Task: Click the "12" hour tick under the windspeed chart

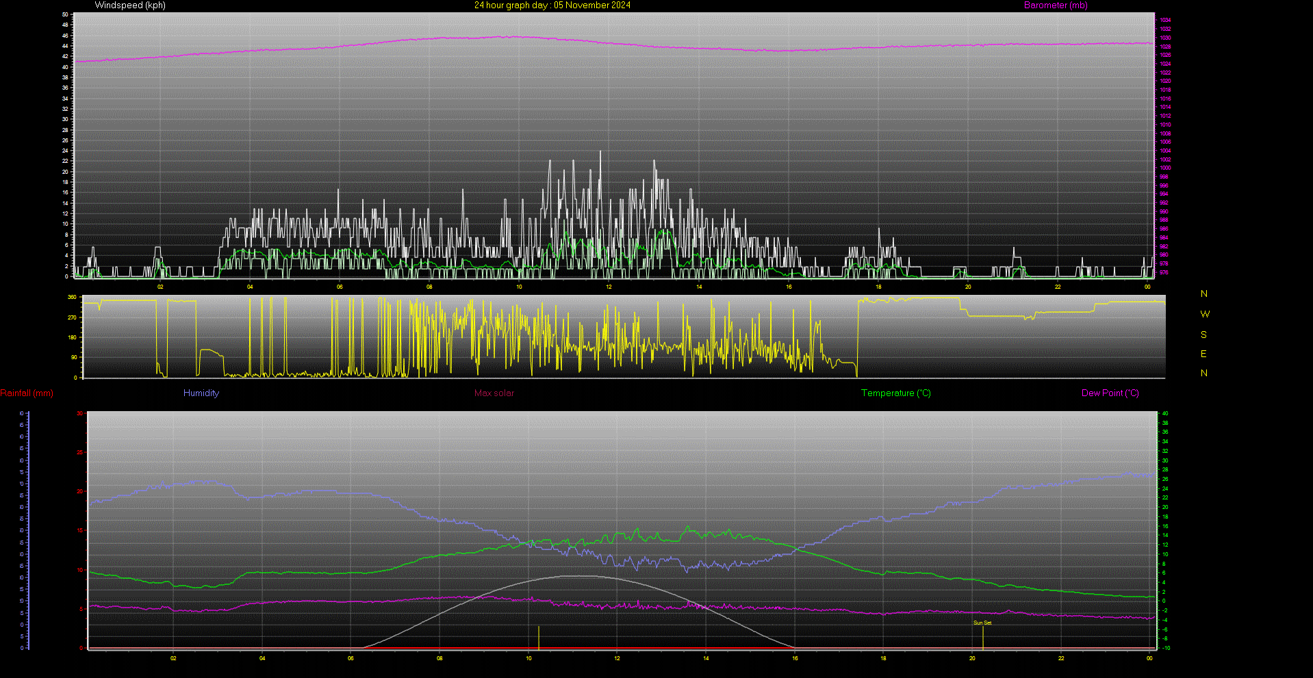Action: 609,287
